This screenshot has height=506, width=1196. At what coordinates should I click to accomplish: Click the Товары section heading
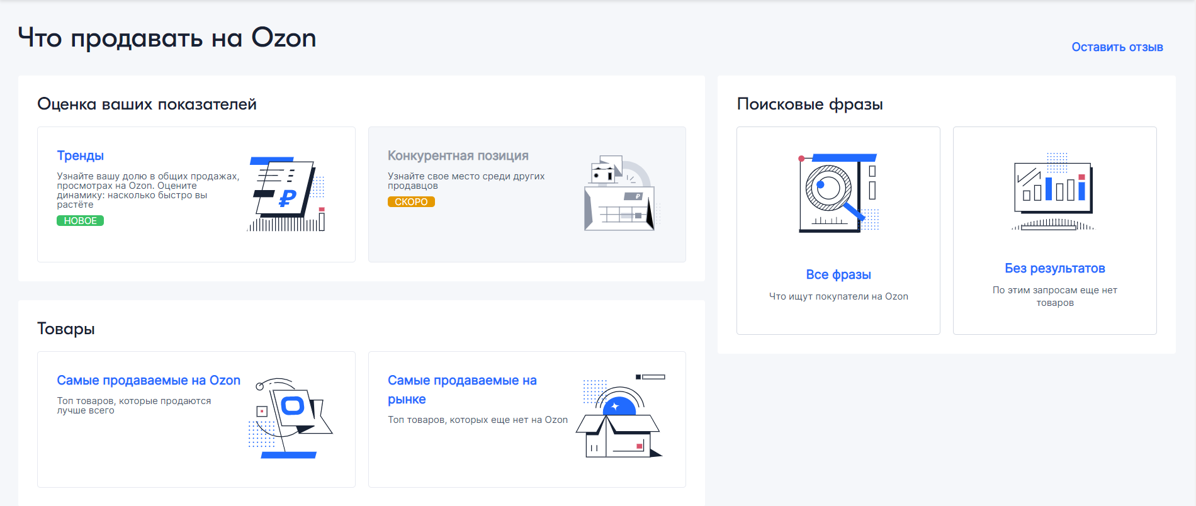point(66,329)
